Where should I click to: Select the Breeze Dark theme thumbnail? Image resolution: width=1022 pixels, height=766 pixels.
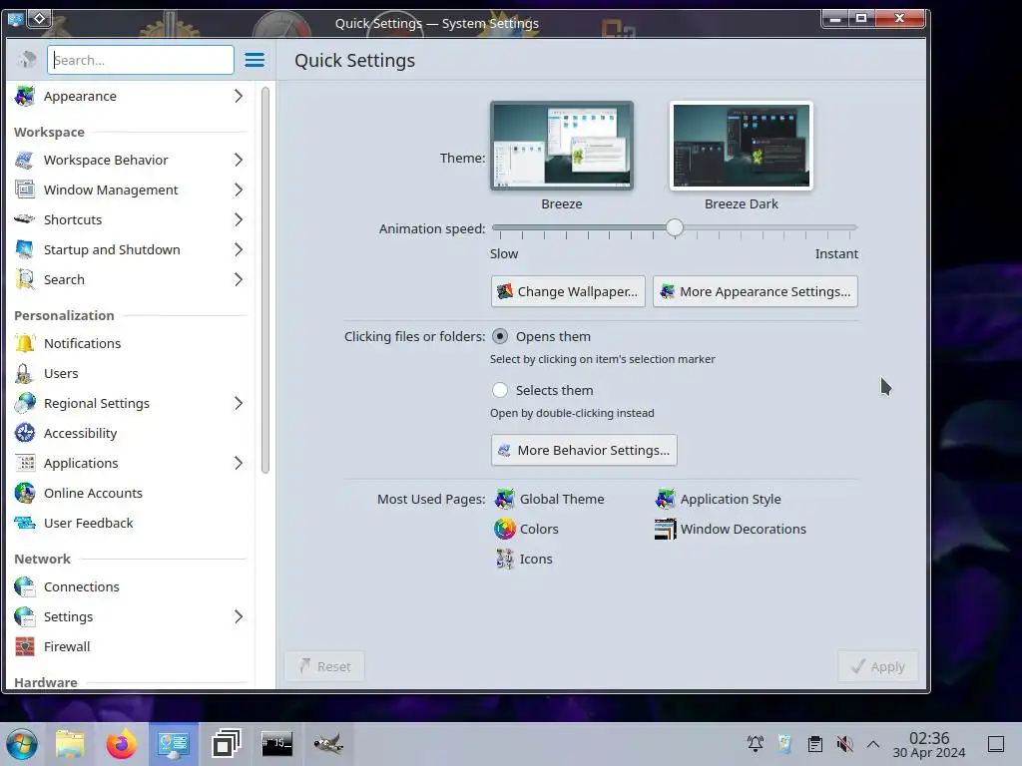click(x=742, y=146)
